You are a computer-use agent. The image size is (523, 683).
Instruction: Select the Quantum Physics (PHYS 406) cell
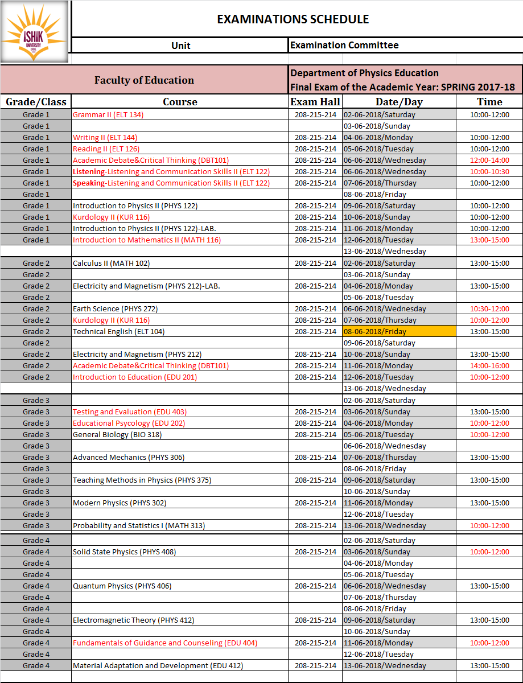[122, 586]
